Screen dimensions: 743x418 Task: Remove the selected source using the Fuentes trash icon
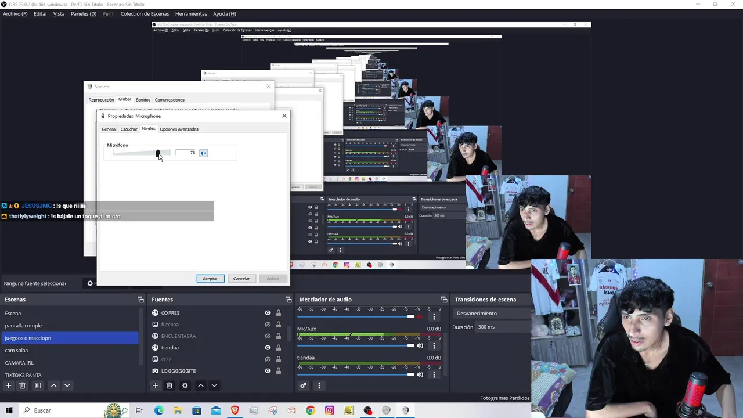(x=169, y=385)
